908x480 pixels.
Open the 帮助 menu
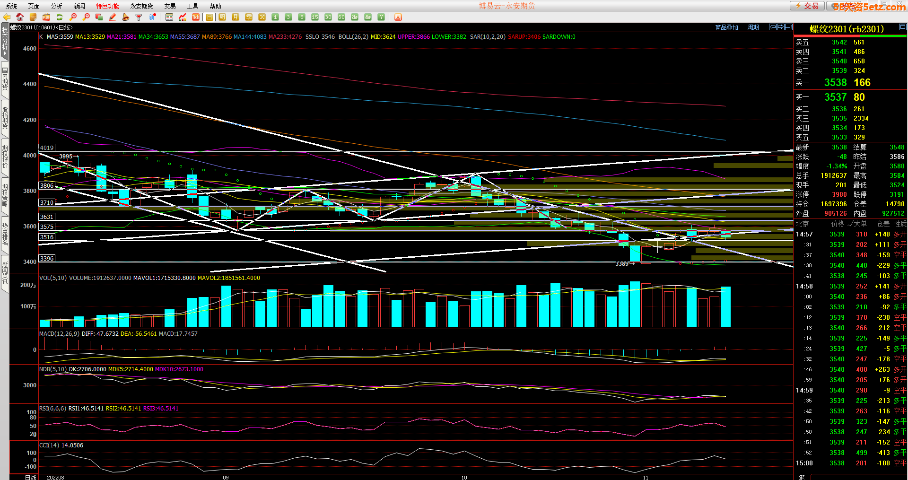(216, 6)
